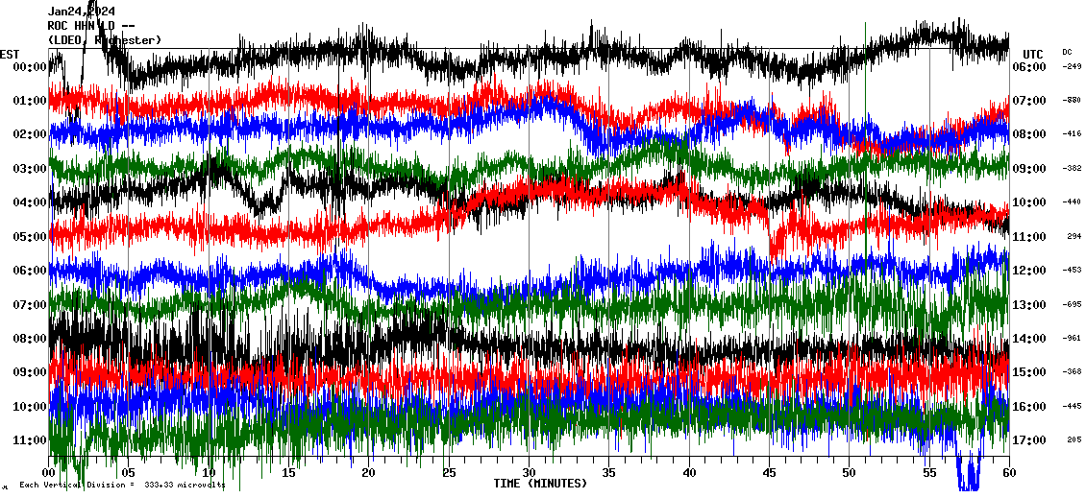
Task: Click the 30 minute tick on time axis
Action: pos(529,473)
